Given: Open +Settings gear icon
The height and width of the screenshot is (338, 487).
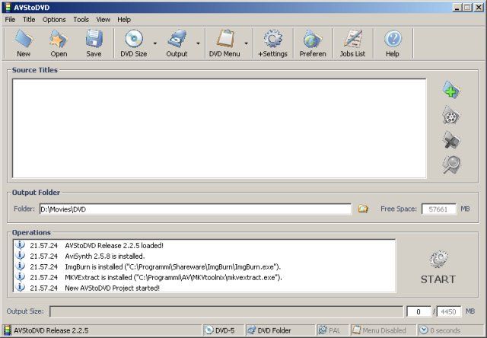Looking at the screenshot, I should [272, 39].
